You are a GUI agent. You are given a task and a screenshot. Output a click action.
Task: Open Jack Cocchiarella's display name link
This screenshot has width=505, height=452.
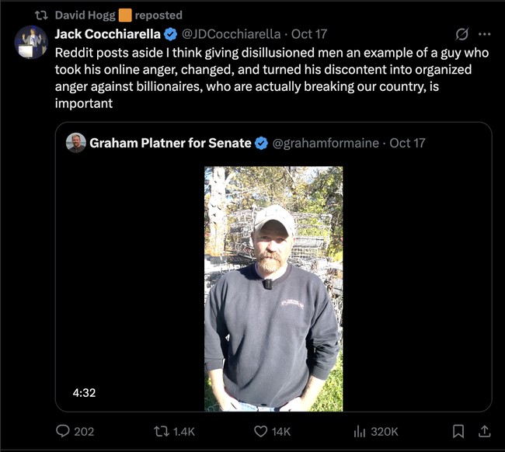(106, 34)
